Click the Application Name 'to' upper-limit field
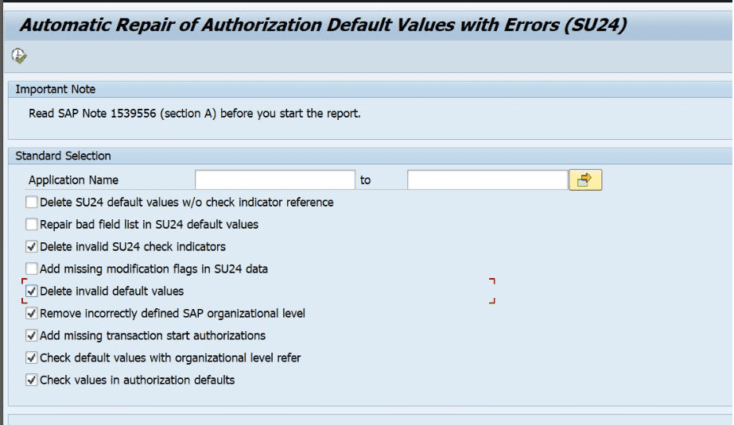 [x=487, y=180]
